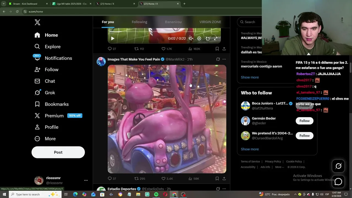
Task: Open the Explore page
Action: [x=48, y=46]
